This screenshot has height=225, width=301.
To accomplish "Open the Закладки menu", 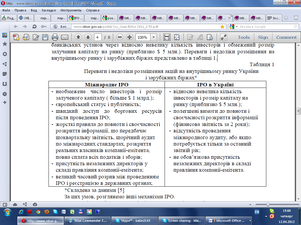I will [49, 10].
